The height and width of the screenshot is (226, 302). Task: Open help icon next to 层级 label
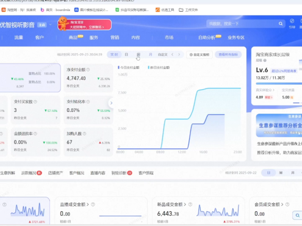pos(265,60)
